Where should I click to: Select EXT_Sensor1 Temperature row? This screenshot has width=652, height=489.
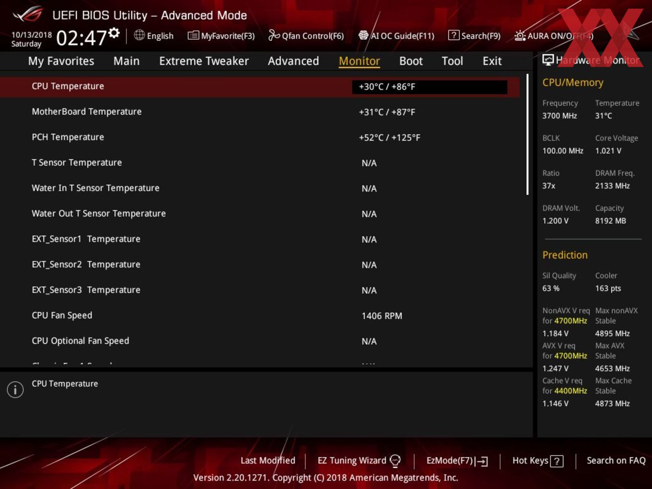click(x=260, y=239)
